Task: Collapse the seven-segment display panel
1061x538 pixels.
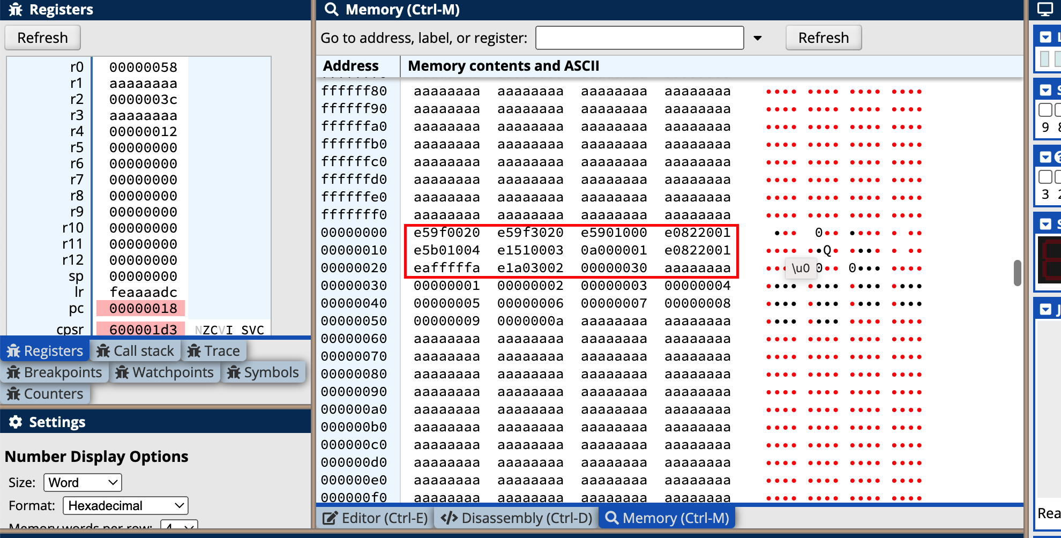Action: 1045,224
